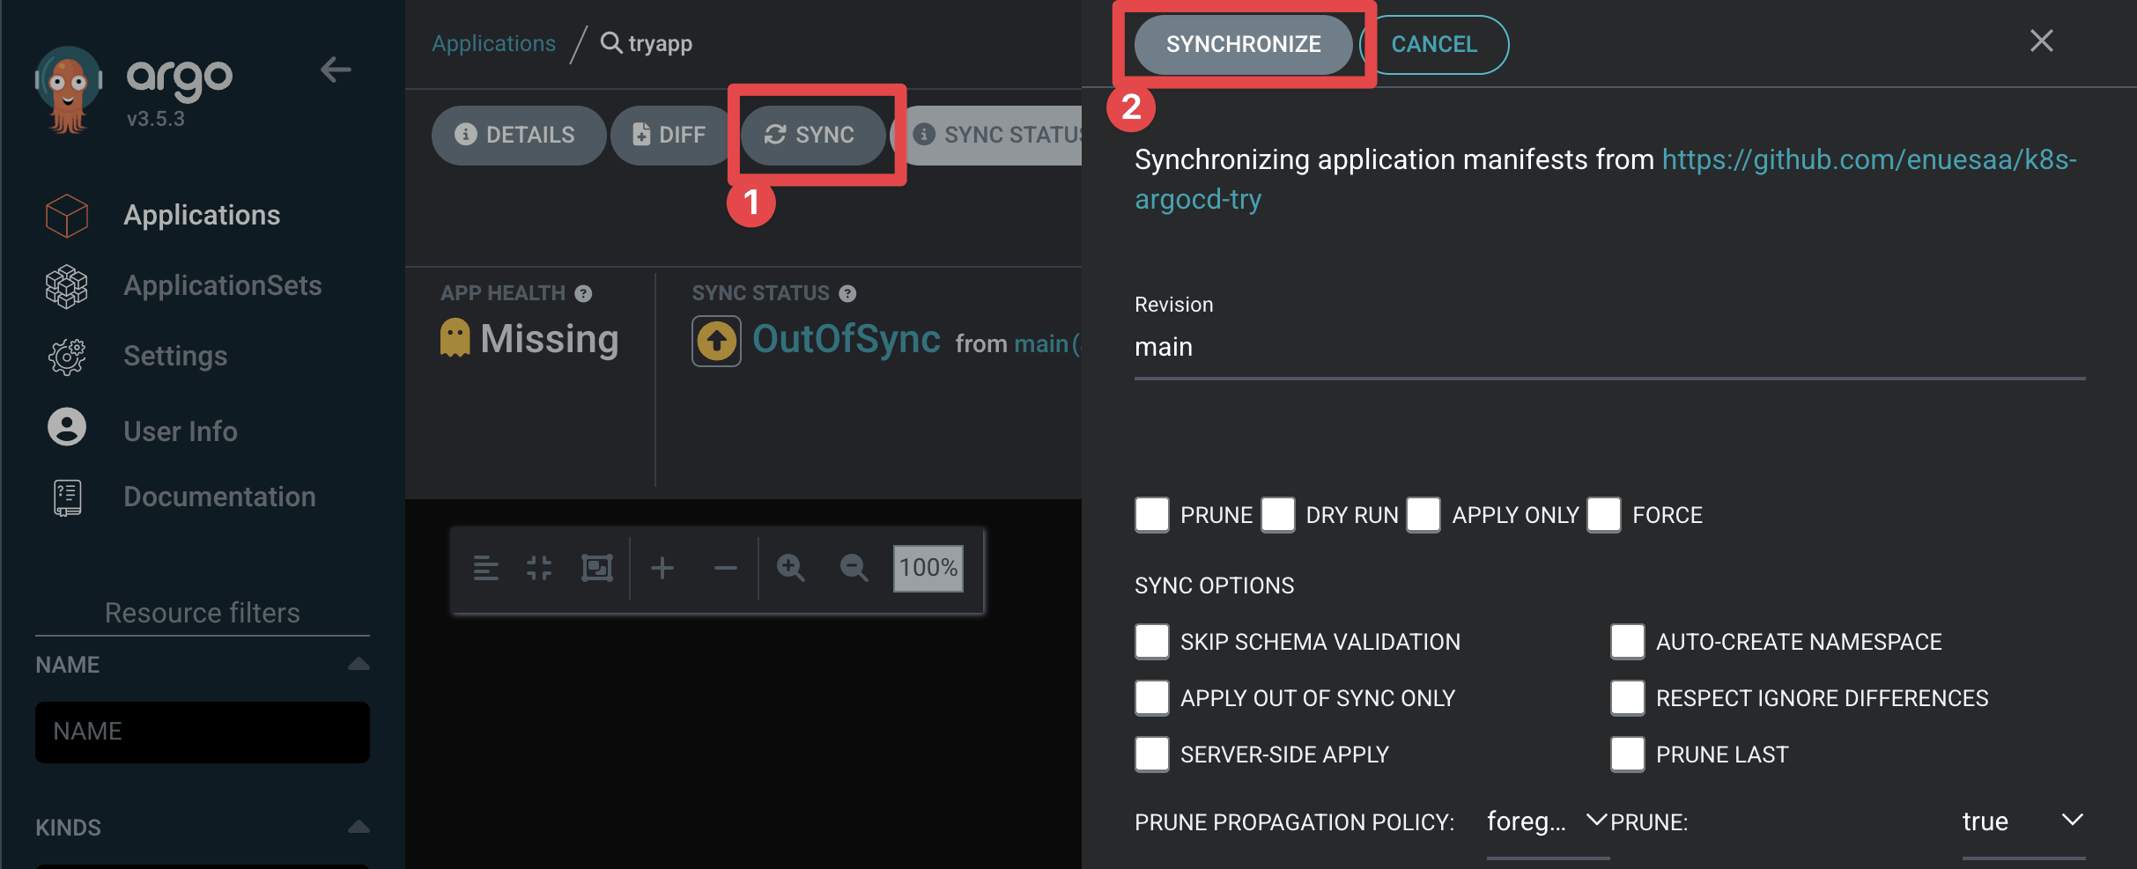2137x869 pixels.
Task: Zoom in with magnifier plus icon
Action: coord(791,568)
